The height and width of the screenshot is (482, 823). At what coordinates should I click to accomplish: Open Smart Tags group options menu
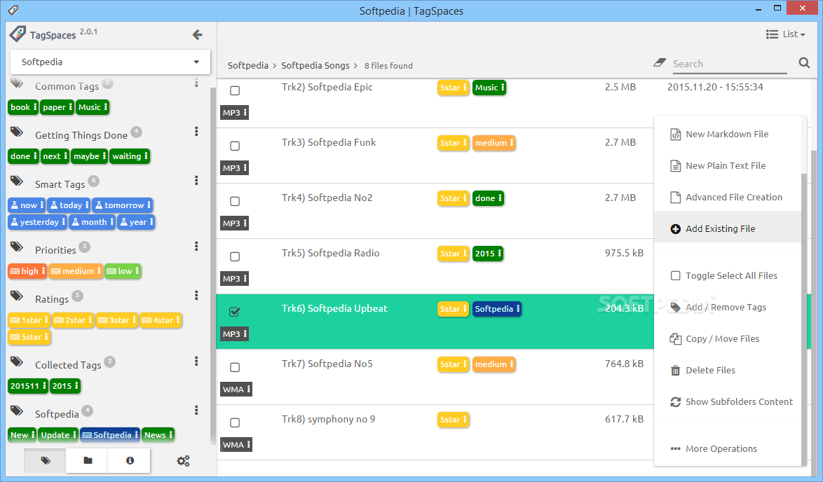[x=196, y=181]
